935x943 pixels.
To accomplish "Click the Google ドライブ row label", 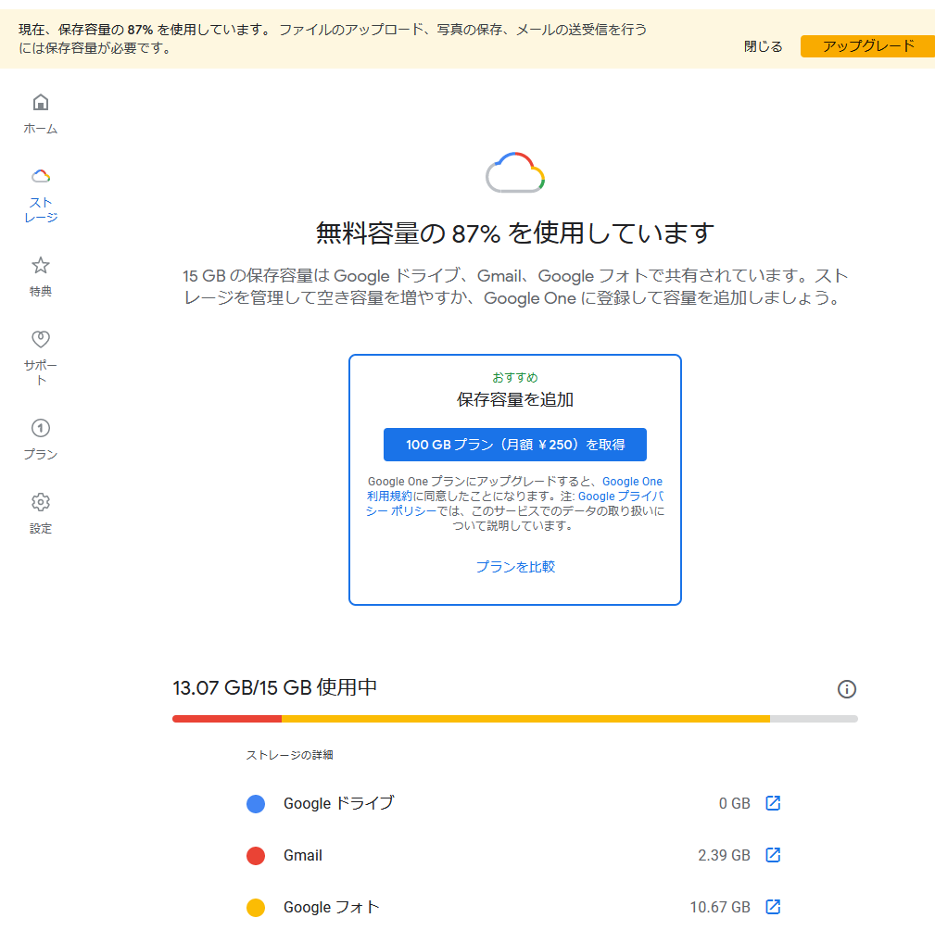I will pyautogui.click(x=339, y=803).
